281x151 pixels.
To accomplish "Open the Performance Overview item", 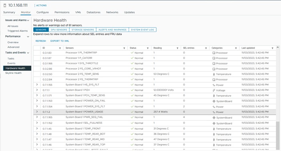I will point(13,42).
